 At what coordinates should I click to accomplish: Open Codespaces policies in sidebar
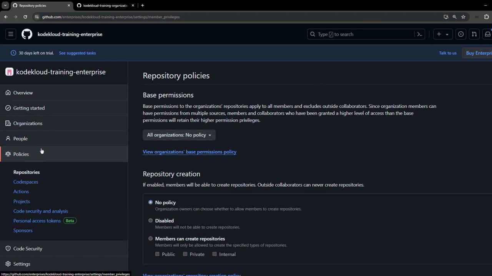[x=26, y=182]
